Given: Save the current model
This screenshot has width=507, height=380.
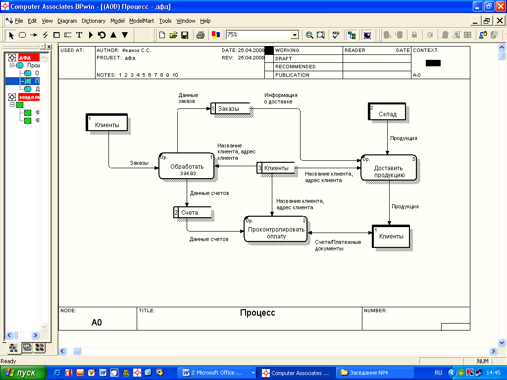Looking at the screenshot, I should tap(185, 35).
